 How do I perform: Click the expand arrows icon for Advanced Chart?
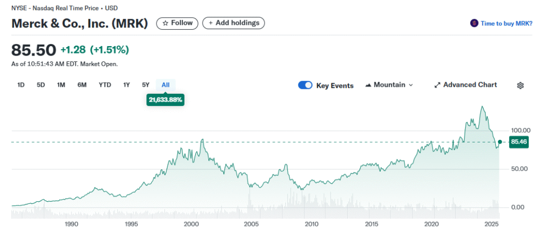coord(437,85)
